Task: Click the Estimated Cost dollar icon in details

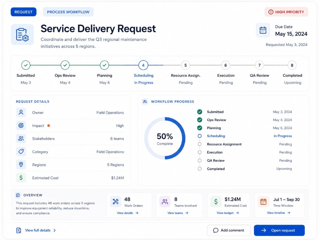Action: [x=21, y=178]
